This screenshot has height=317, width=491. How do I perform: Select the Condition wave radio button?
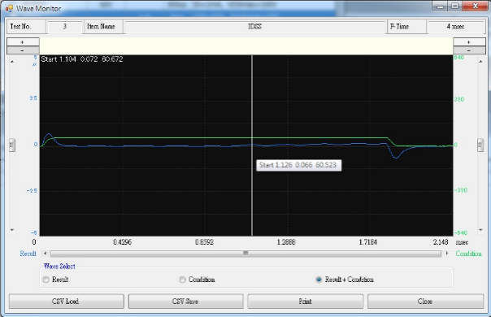pos(183,280)
